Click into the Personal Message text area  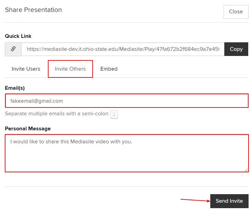pyautogui.click(x=127, y=153)
